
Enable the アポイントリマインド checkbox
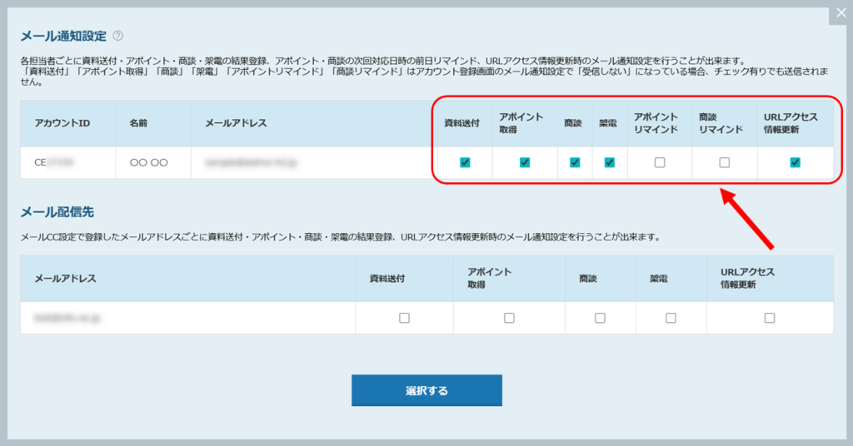pyautogui.click(x=660, y=162)
